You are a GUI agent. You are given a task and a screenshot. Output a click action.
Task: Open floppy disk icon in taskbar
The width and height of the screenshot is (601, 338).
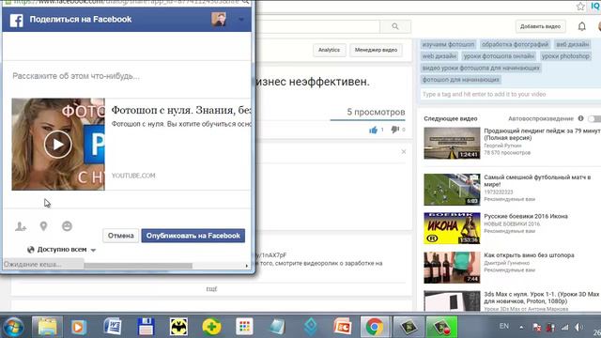pos(146,327)
